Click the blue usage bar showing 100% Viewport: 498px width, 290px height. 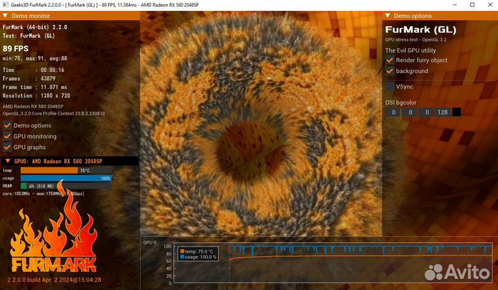pos(66,178)
